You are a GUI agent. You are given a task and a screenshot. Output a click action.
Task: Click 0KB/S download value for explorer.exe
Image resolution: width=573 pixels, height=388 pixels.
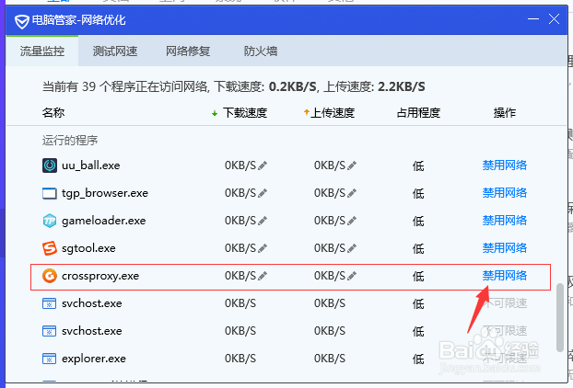[240, 359]
